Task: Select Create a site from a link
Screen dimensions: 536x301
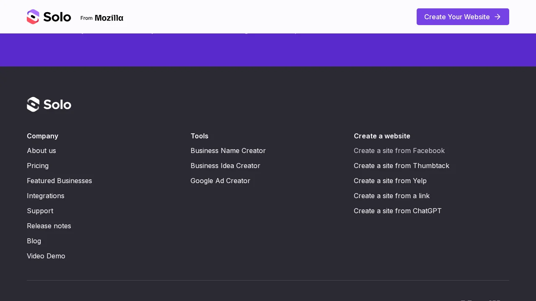Action: coord(392,196)
